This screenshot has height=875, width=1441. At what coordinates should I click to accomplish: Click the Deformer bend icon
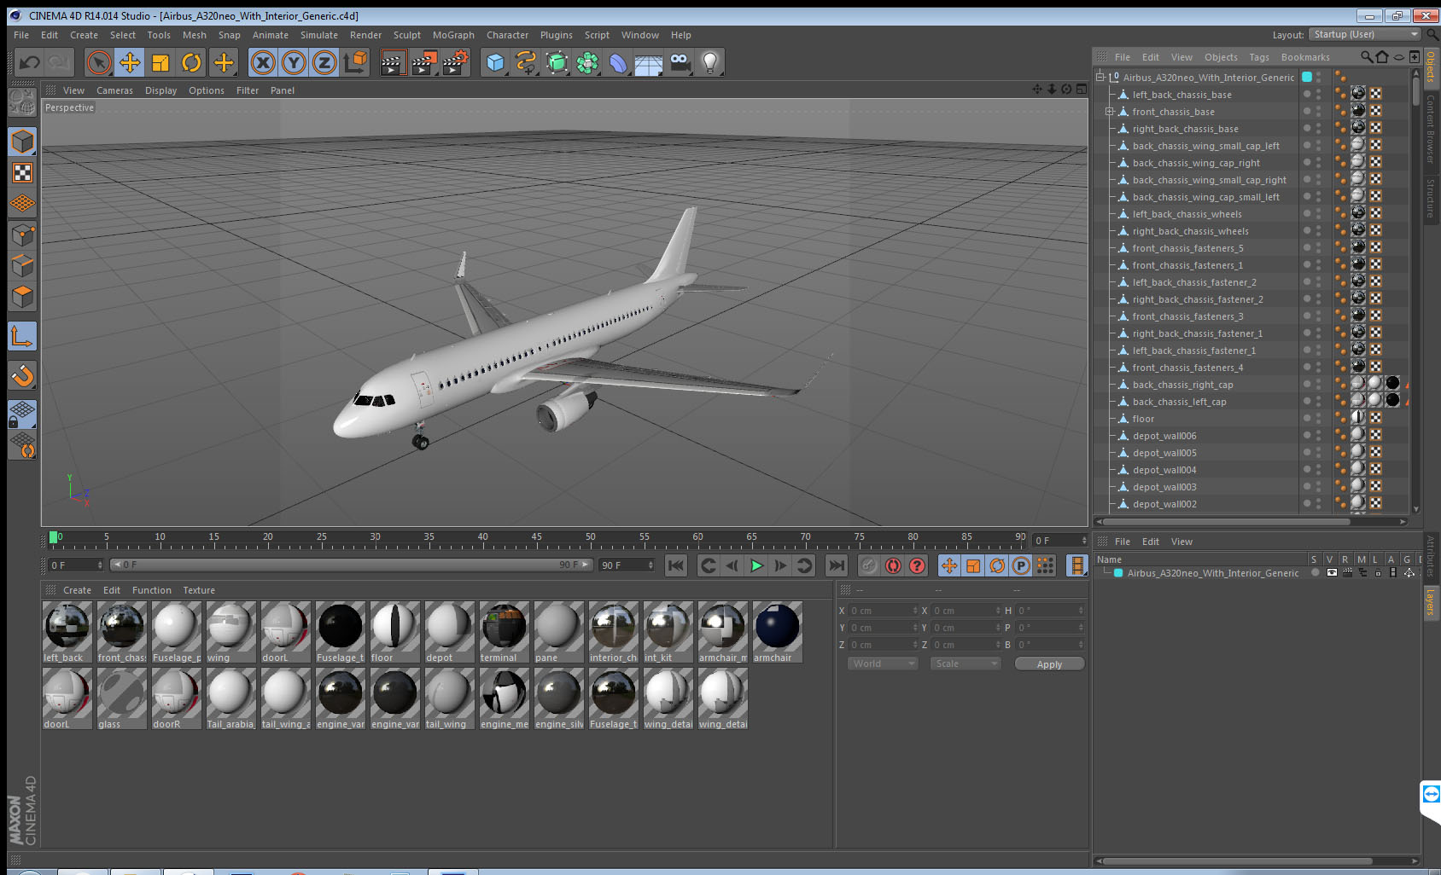coord(618,62)
